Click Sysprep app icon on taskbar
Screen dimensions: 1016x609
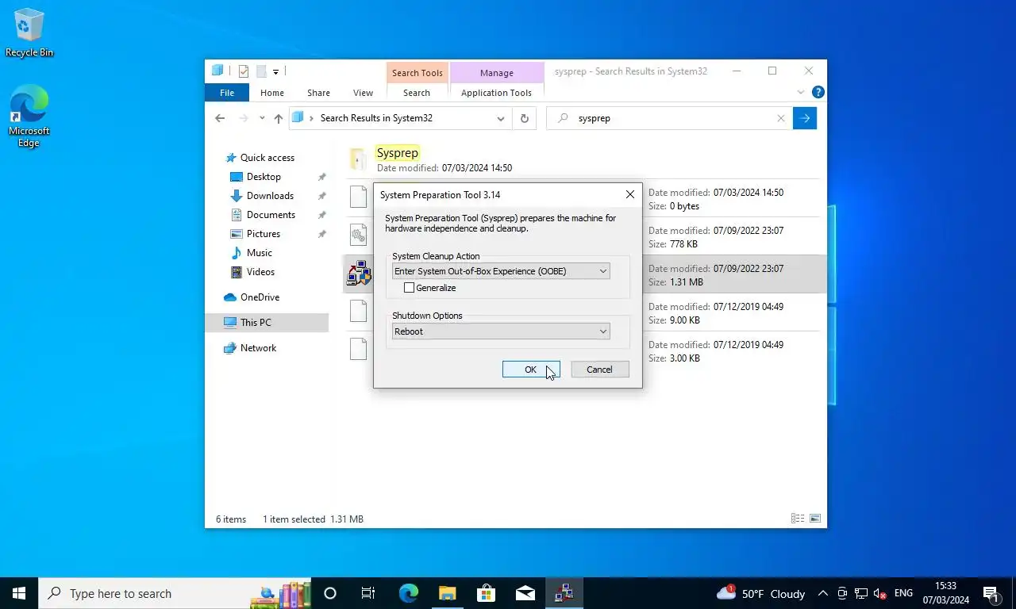(x=564, y=593)
